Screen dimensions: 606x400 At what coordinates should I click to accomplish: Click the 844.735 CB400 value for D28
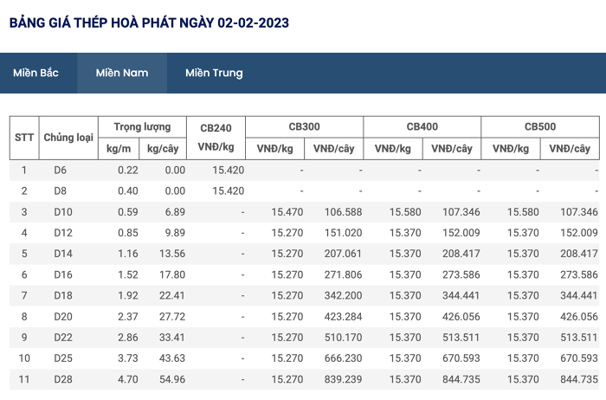coord(461,379)
